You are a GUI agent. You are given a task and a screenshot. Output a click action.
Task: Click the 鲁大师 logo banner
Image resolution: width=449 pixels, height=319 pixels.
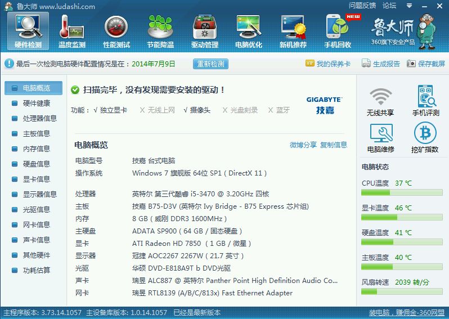pos(403,32)
